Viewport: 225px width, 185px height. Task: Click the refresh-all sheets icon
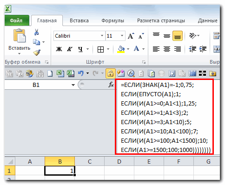click(151, 73)
